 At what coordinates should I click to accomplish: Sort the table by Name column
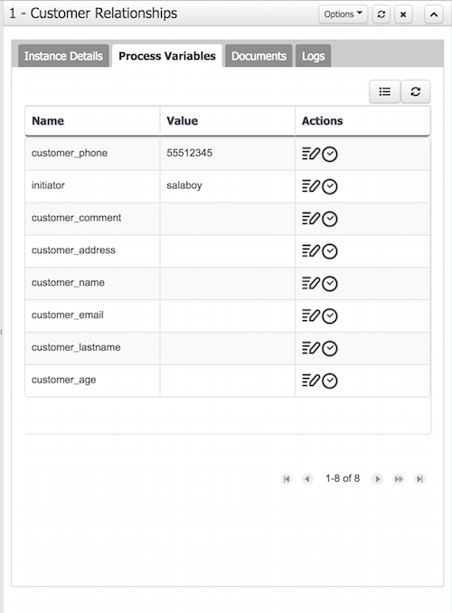pos(48,121)
